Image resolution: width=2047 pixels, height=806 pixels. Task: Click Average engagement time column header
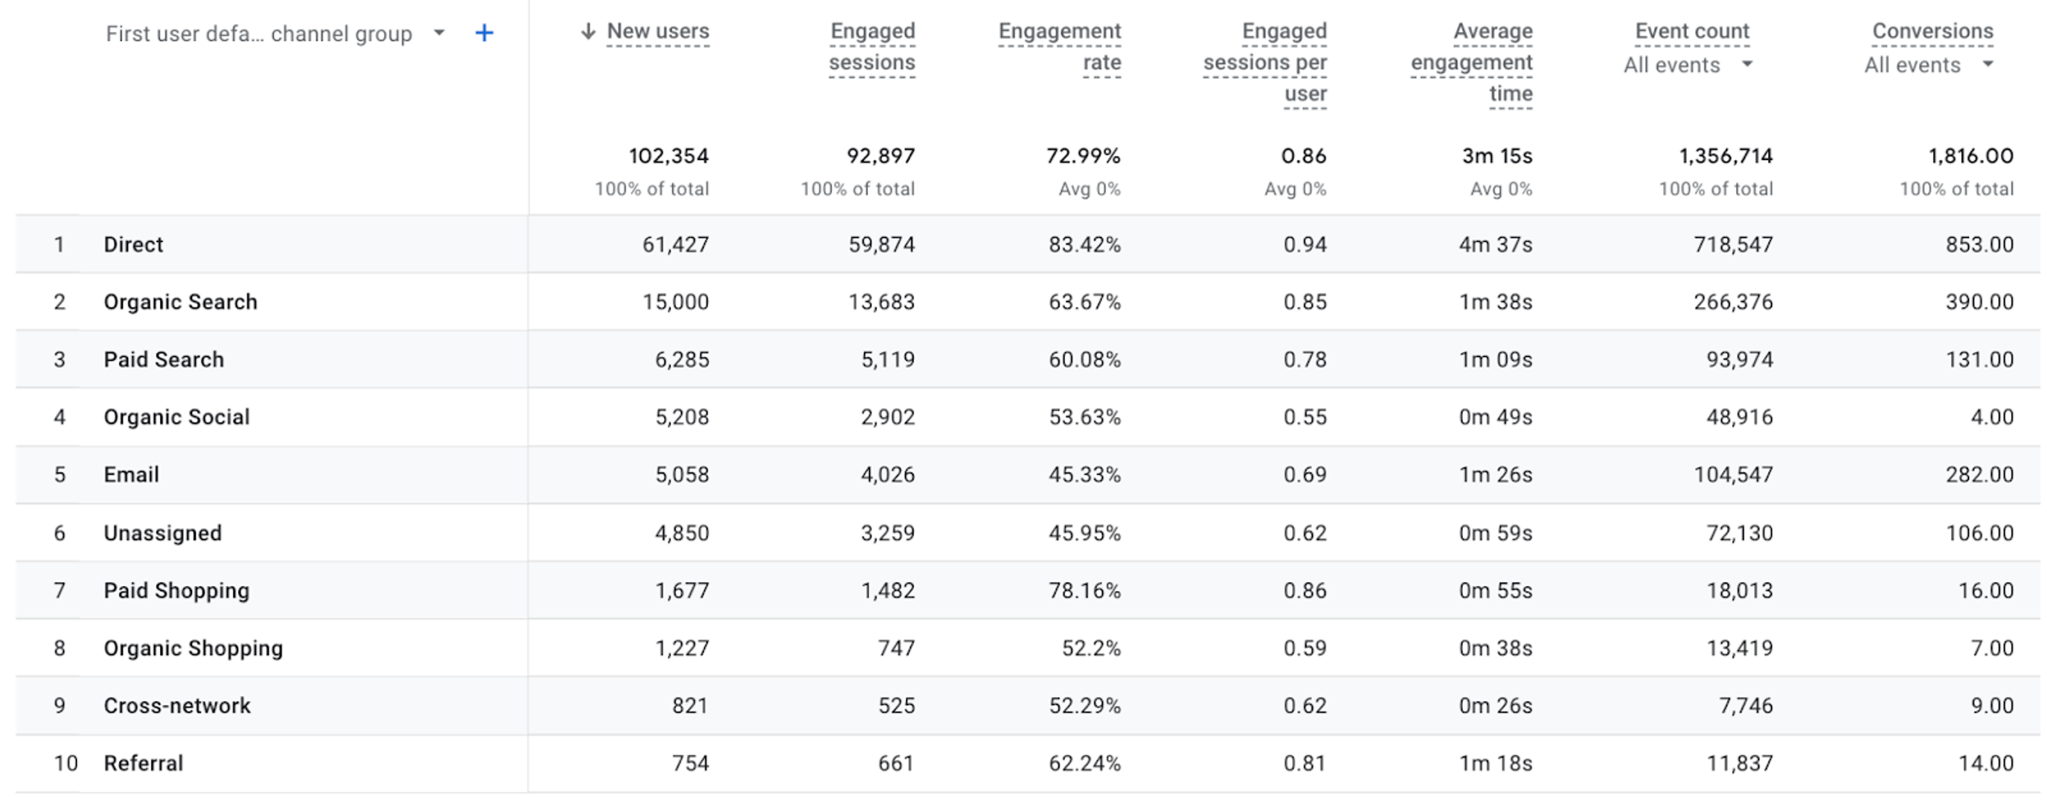[x=1472, y=62]
